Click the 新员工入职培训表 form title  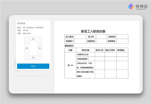click(x=93, y=31)
